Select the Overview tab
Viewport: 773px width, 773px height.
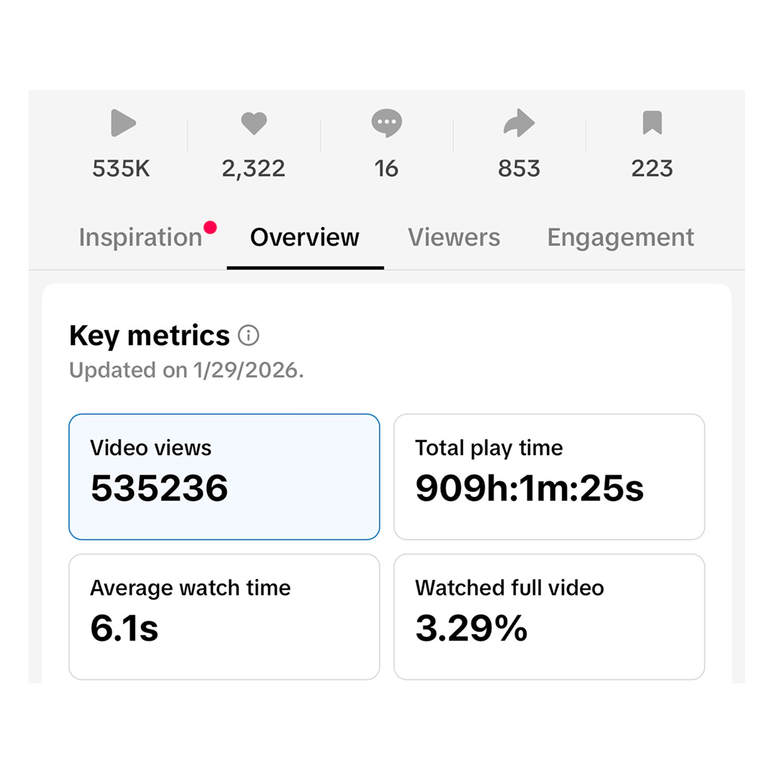tap(305, 238)
